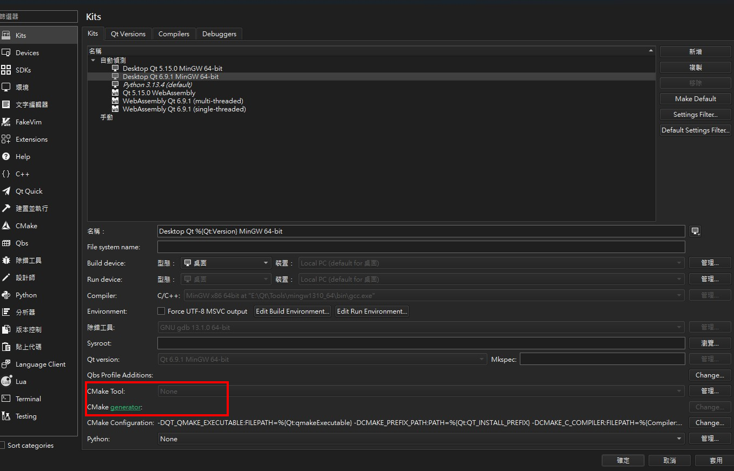734x471 pixels.
Task: Open the Extensions category icon
Action: tap(6, 139)
